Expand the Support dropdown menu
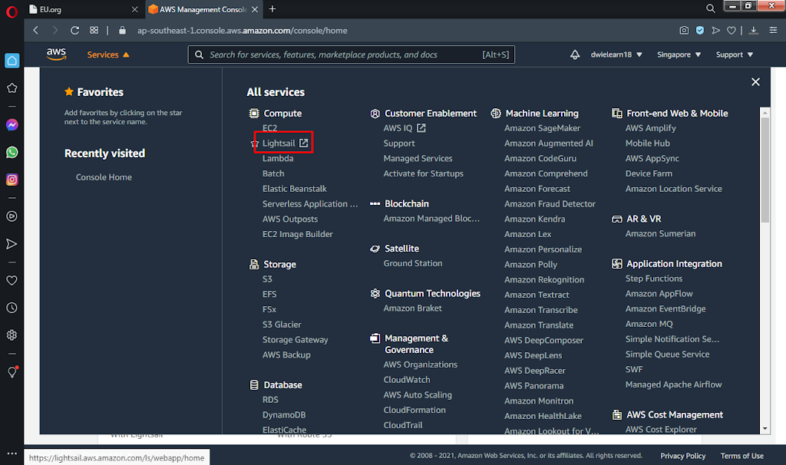This screenshot has height=465, width=786. (735, 54)
